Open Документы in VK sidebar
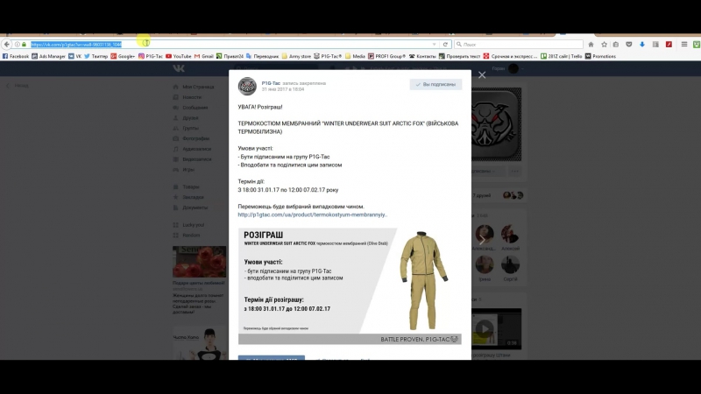Image resolution: width=701 pixels, height=394 pixels. 190,208
